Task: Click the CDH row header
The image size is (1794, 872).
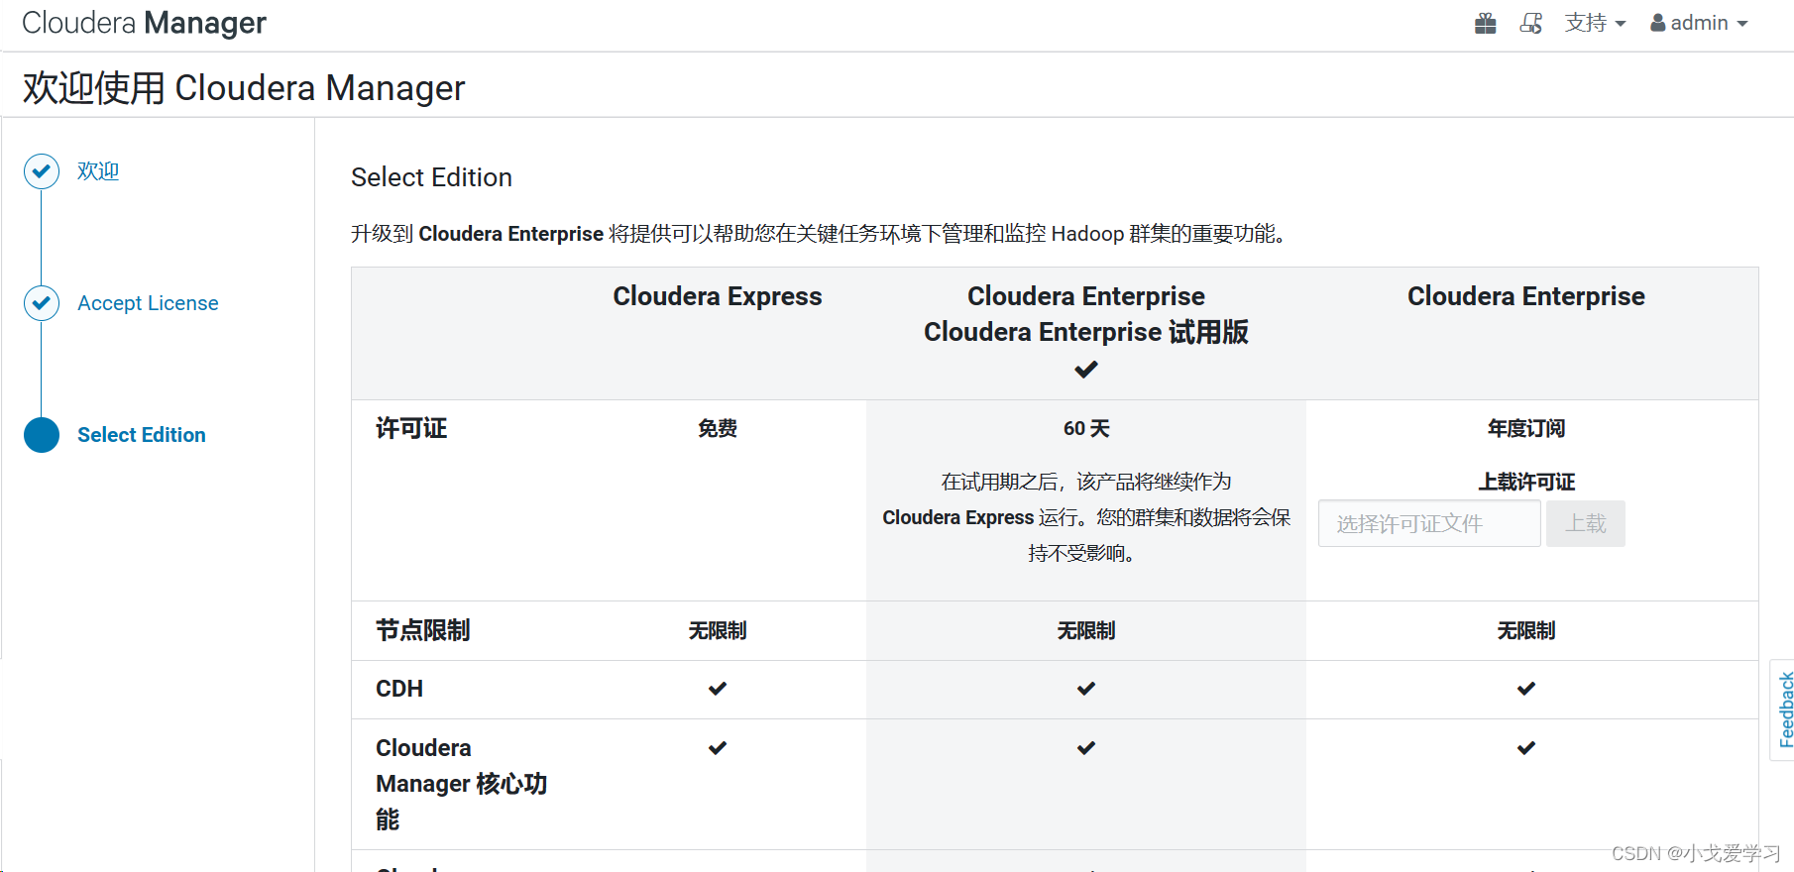Action: pyautogui.click(x=399, y=689)
